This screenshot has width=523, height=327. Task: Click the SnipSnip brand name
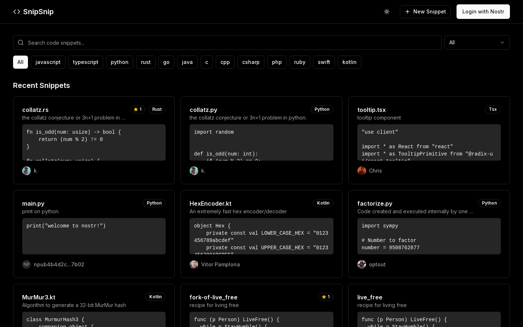coord(38,12)
